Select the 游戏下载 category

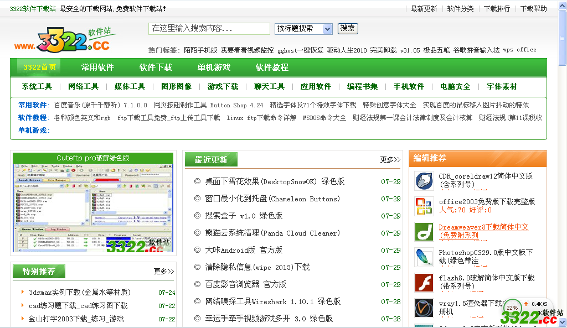coord(223,87)
